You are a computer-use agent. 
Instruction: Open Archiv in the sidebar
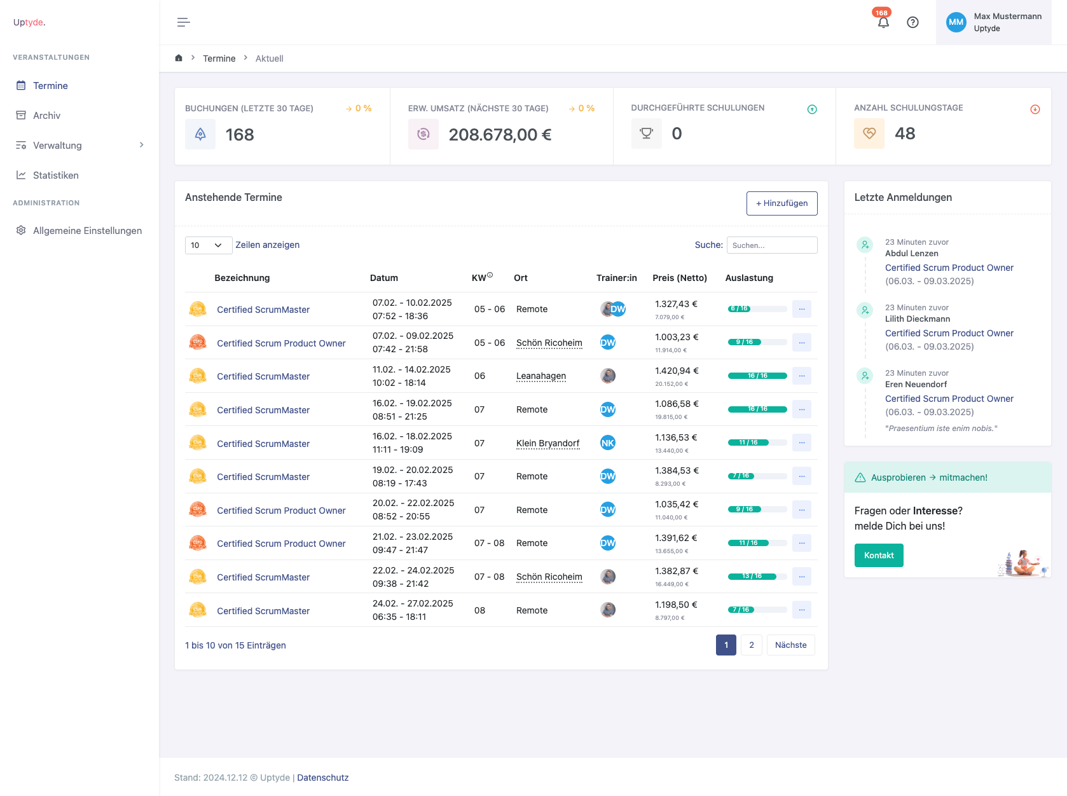(46, 116)
